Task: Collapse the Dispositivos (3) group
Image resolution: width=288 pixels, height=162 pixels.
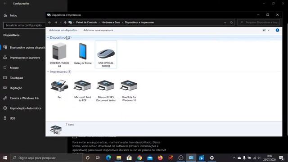Action: click(48, 37)
